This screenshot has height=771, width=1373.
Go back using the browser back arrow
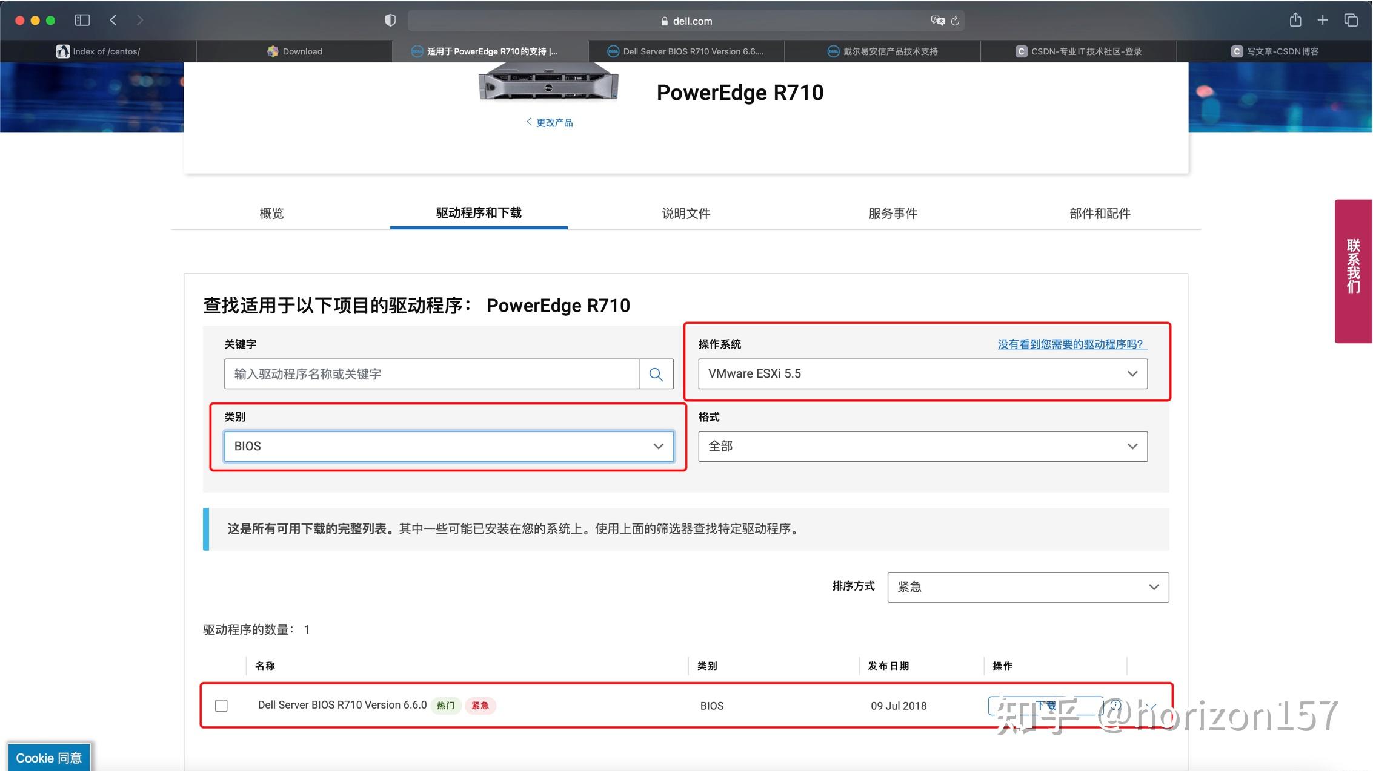click(x=113, y=20)
